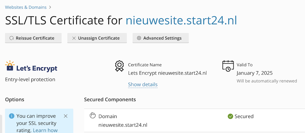
Task: Click the chevron after Websites & Domains breadcrumb
Action: (x=50, y=7)
